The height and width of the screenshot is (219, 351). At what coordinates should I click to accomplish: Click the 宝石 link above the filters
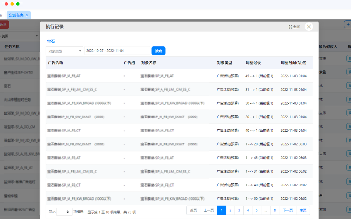pos(51,41)
